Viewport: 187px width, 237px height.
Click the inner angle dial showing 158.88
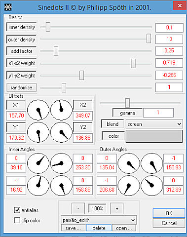pos(61,186)
